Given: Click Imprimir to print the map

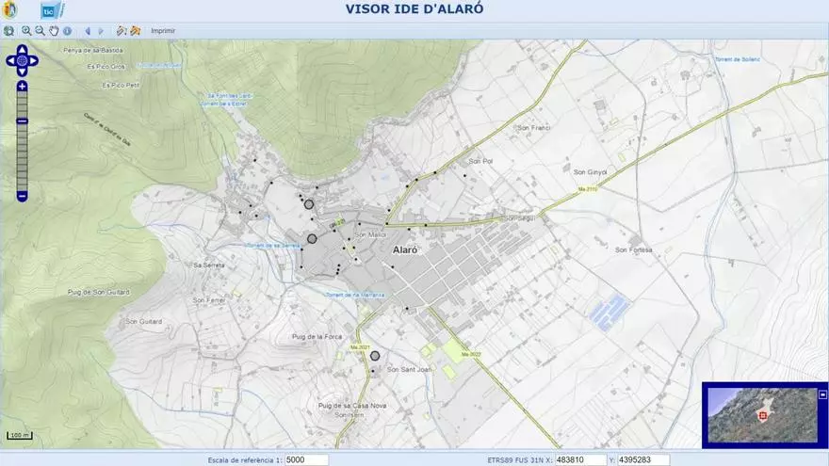Looking at the screenshot, I should click(163, 31).
